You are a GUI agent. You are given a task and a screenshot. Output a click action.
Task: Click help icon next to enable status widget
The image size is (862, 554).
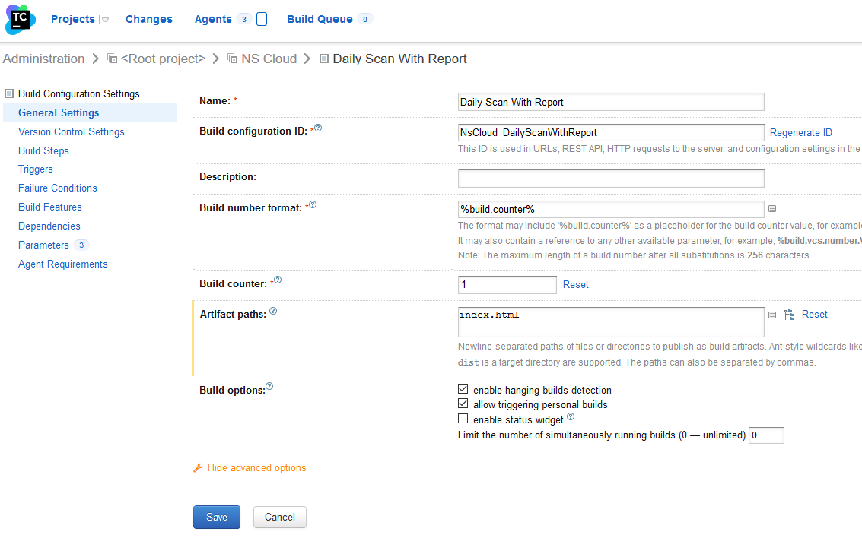point(571,417)
